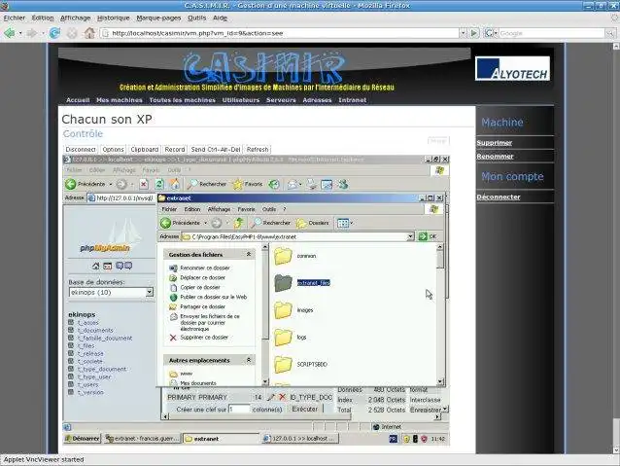Click red shield icon in XP system tray

[424, 439]
